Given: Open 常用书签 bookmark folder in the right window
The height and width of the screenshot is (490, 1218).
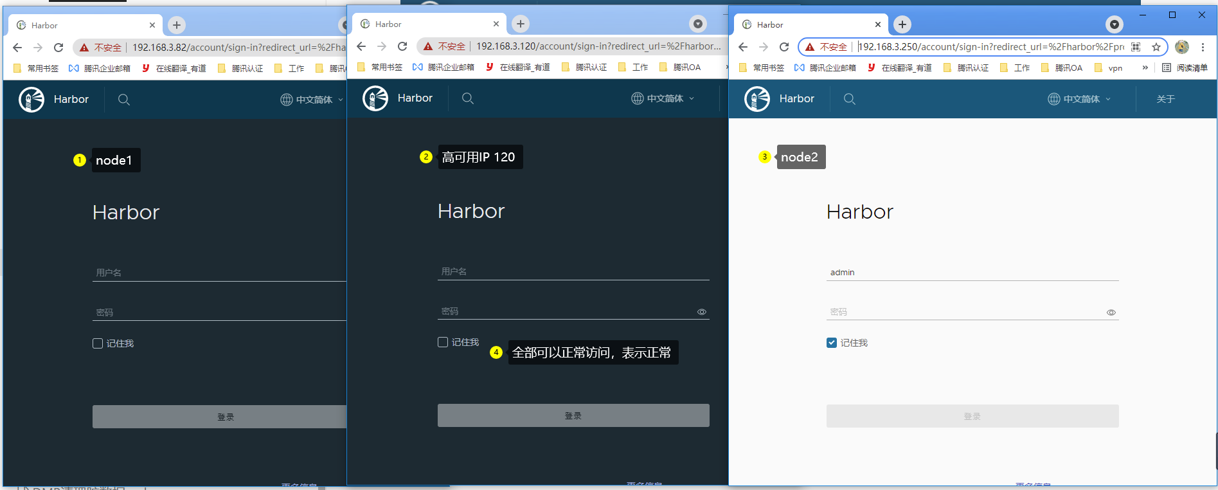Looking at the screenshot, I should tap(762, 68).
